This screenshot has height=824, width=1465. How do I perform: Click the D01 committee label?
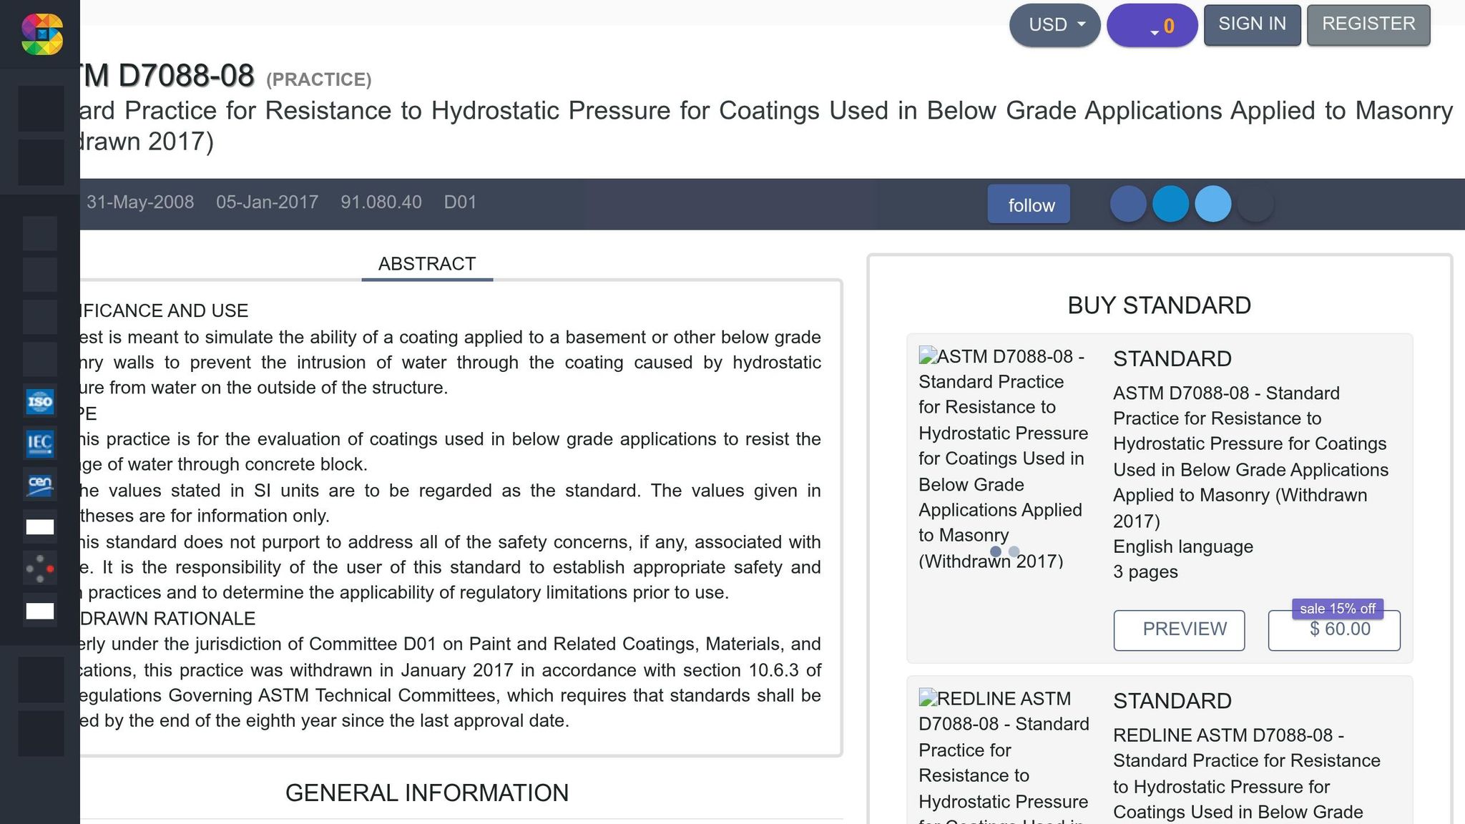coord(460,202)
